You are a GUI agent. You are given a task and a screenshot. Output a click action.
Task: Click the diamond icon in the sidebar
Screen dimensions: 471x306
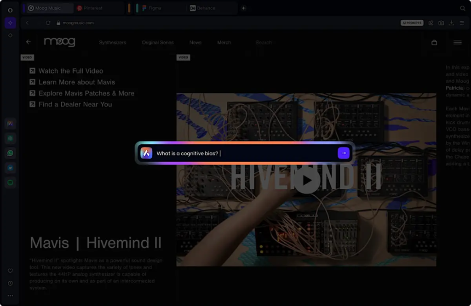(x=10, y=35)
